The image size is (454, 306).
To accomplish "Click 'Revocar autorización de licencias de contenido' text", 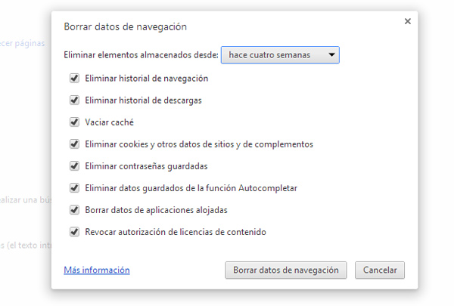I will coord(175,231).
